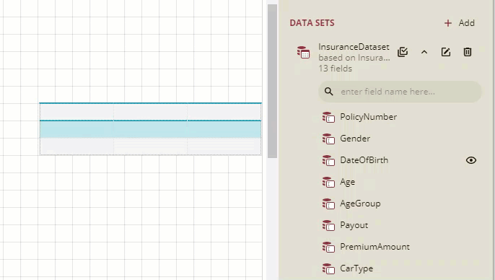Focus the field name search box
495x280 pixels.
pyautogui.click(x=400, y=92)
